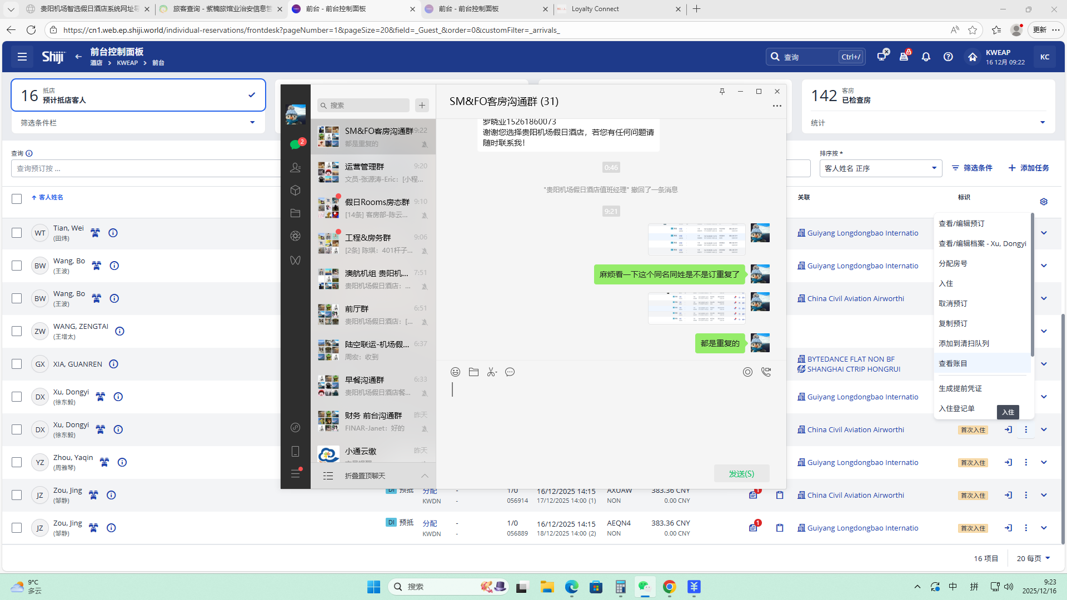Click the 查询预订 search input field

click(x=146, y=168)
